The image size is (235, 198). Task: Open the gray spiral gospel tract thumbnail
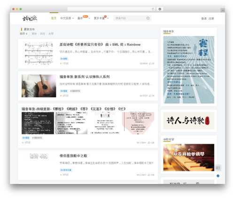71,123
